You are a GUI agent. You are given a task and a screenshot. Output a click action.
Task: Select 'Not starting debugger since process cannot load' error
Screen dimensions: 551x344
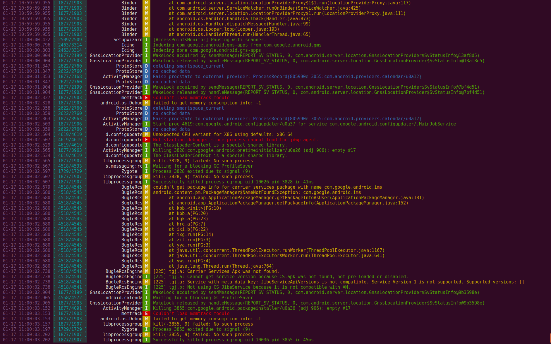pyautogui.click(x=236, y=140)
